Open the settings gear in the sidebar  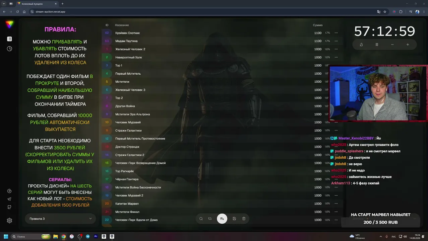[9, 221]
